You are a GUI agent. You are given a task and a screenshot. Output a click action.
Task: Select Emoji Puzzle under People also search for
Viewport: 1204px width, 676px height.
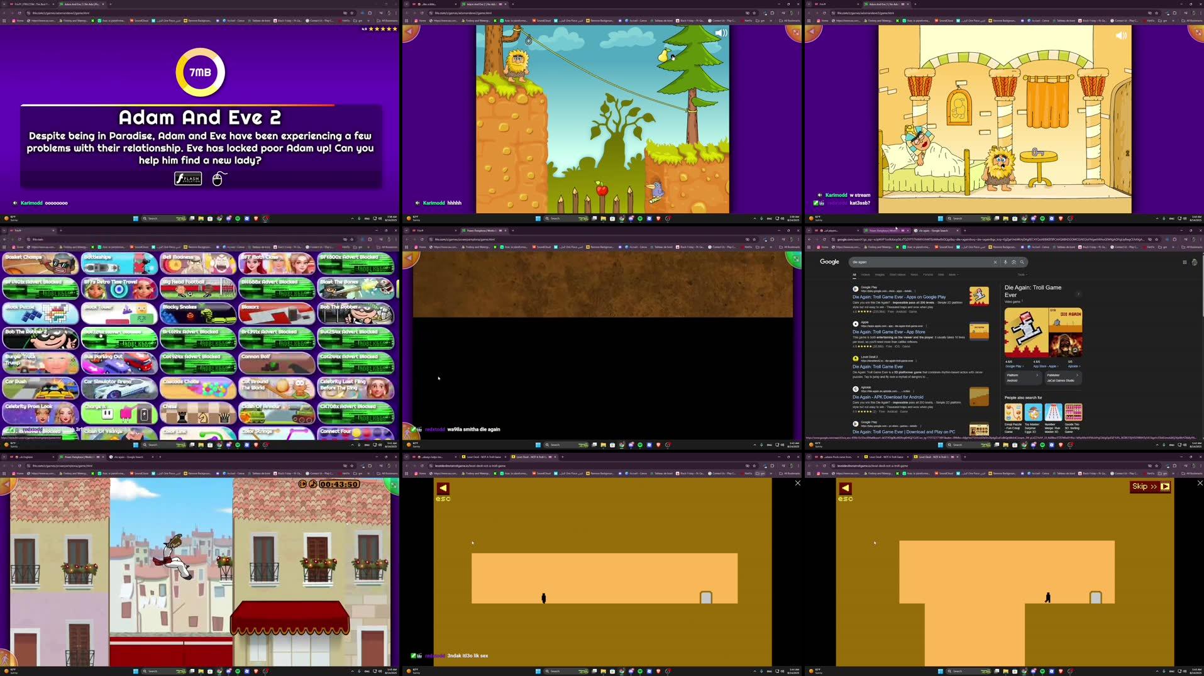[x=1013, y=418]
